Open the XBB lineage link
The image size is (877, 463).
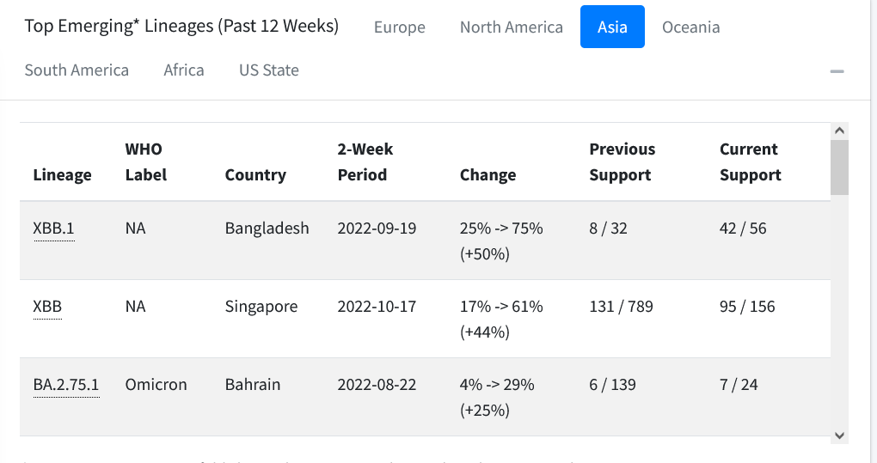coord(47,307)
